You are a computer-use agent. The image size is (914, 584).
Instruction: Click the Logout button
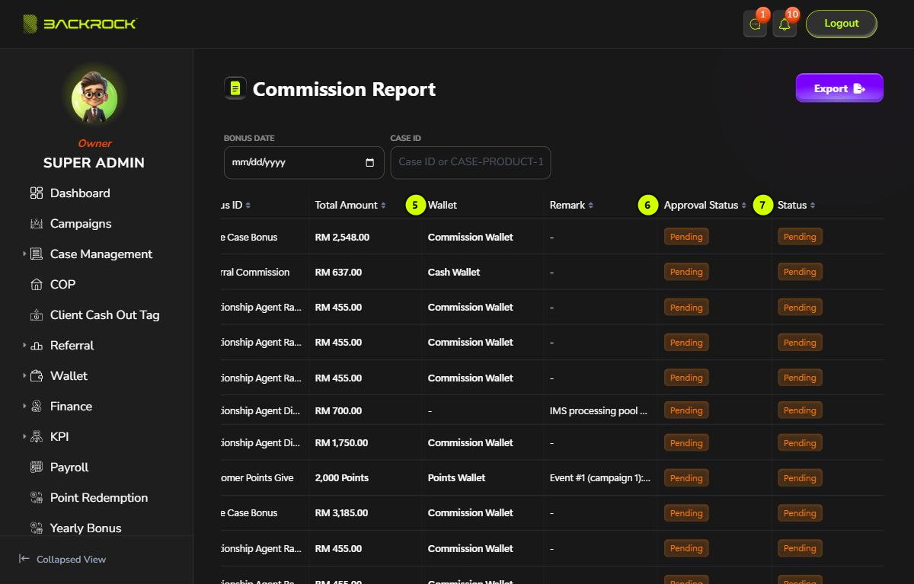point(842,24)
